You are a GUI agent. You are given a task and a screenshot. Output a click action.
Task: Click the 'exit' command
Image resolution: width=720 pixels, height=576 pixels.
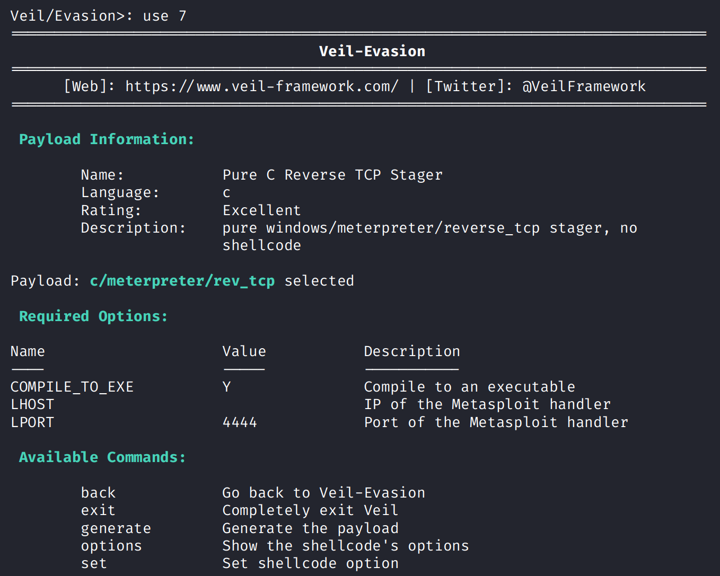click(98, 510)
